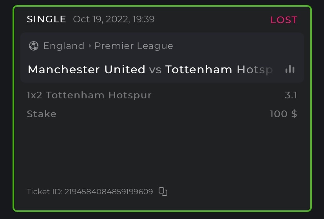Click the arrow between England and Premier League

click(90, 46)
